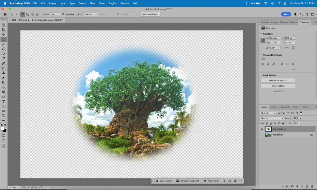Open the mask circle icon in taskbar
317x190 pixels.
[x=235, y=181]
